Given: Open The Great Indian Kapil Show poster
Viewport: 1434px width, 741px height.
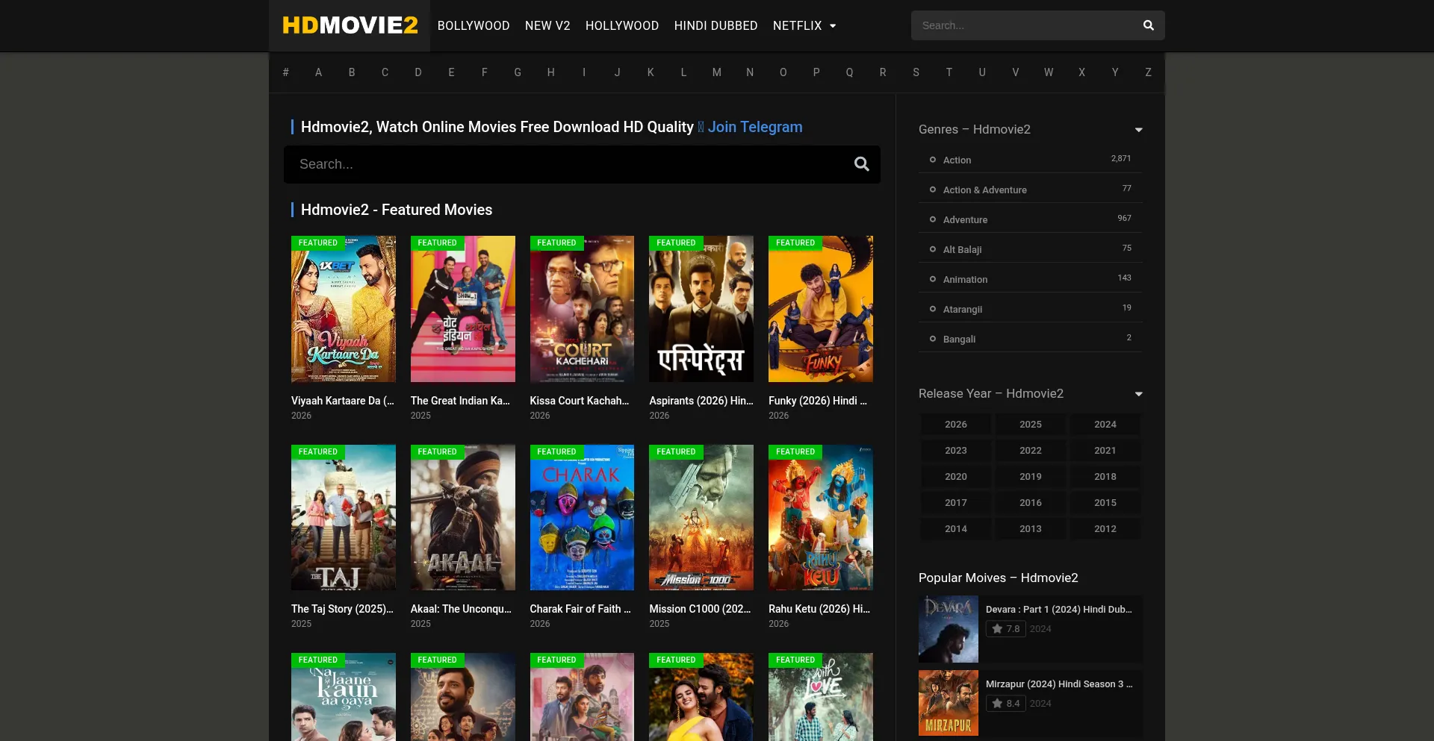Looking at the screenshot, I should coord(463,309).
